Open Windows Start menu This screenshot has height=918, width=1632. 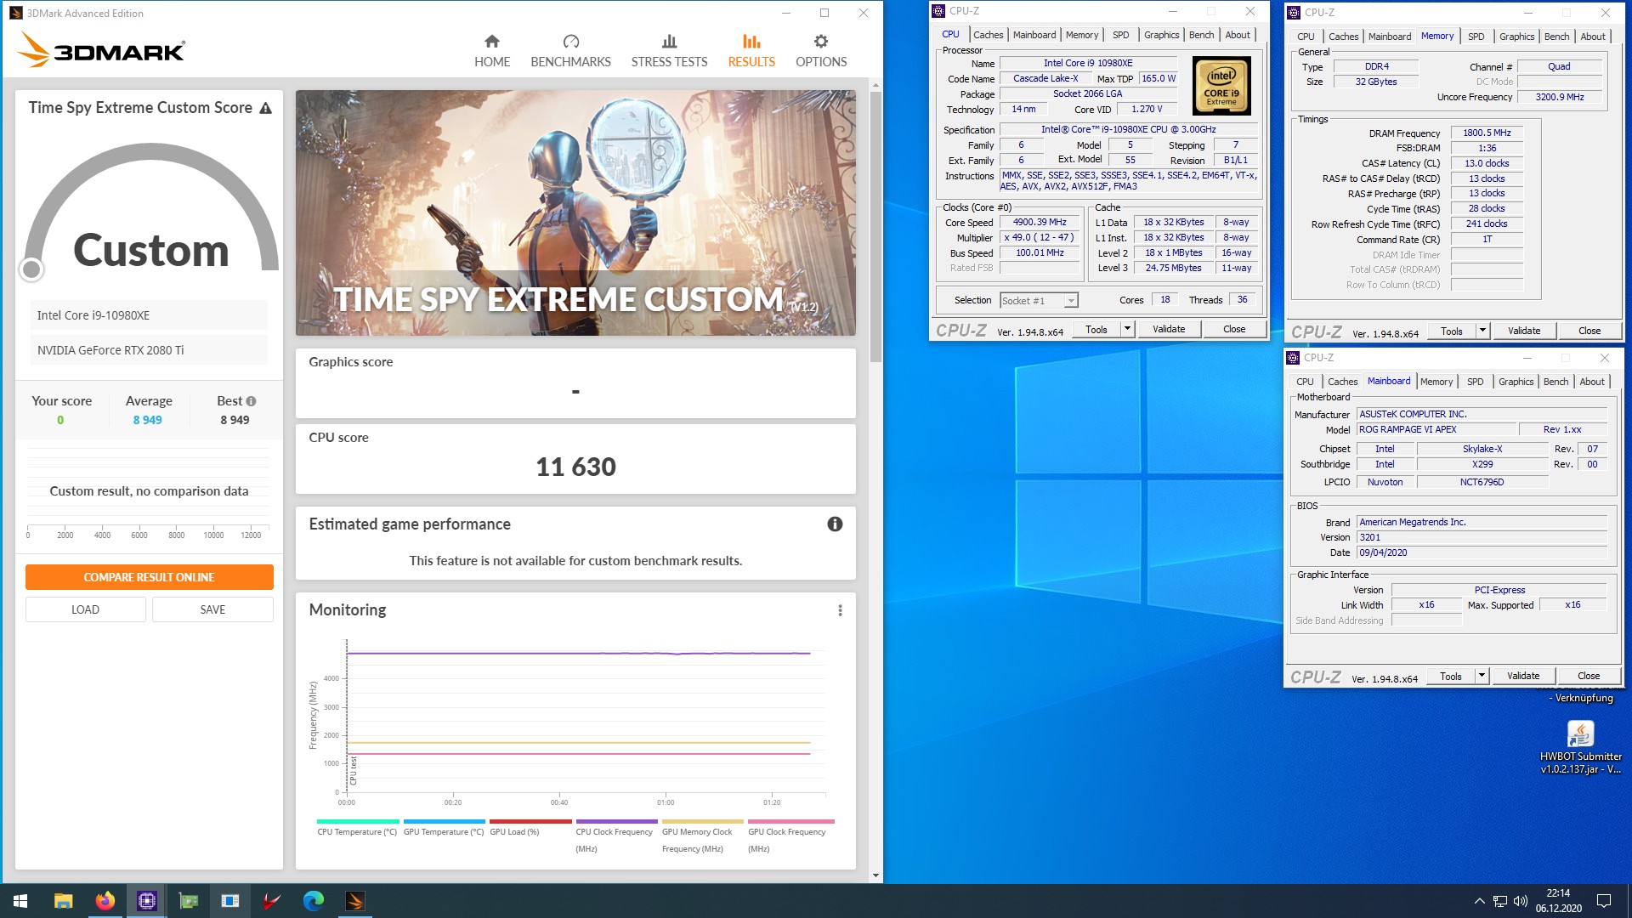point(20,901)
